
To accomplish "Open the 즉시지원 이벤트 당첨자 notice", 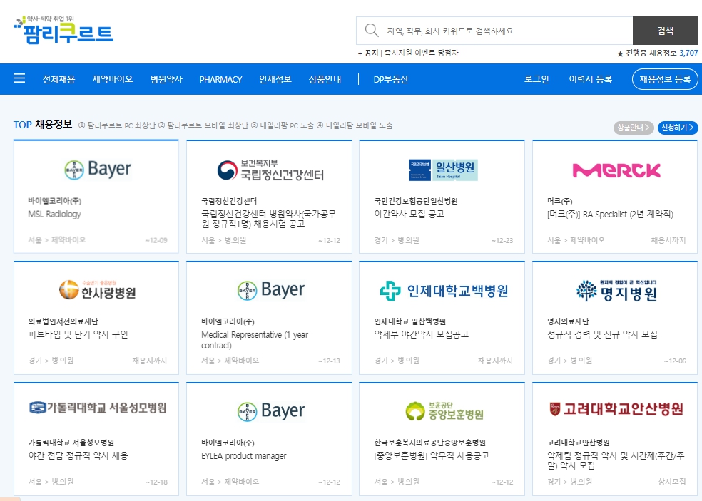I will pyautogui.click(x=422, y=53).
